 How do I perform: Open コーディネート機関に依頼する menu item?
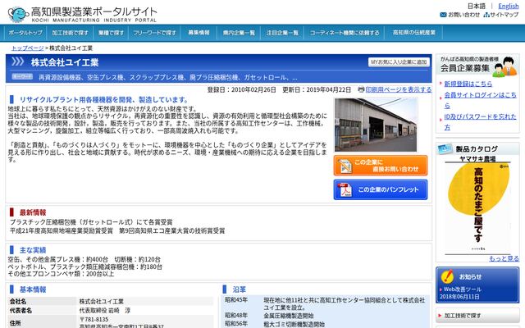[x=345, y=33]
